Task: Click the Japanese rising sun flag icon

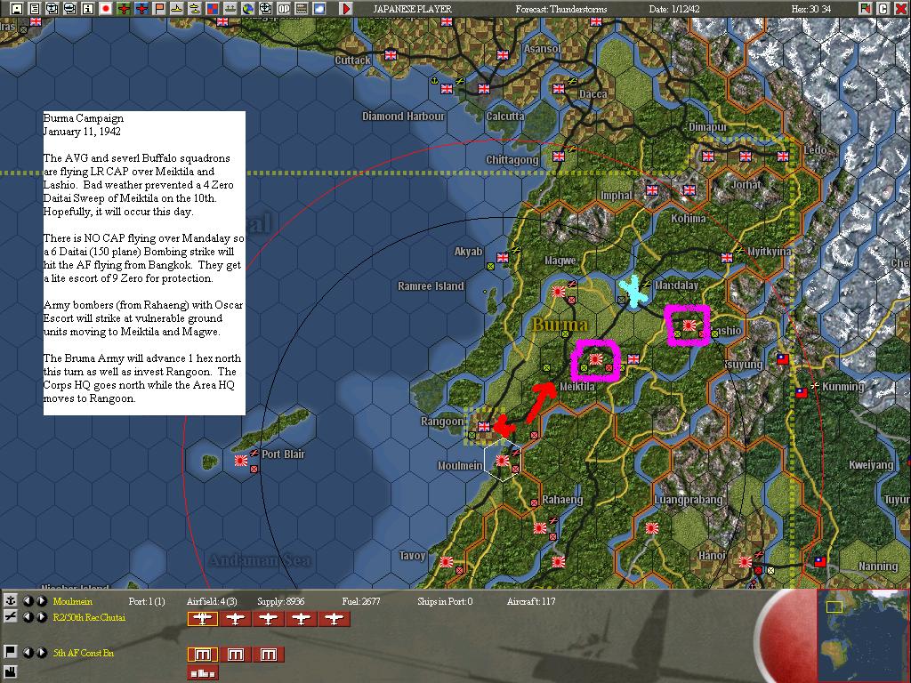Action: pos(106,8)
